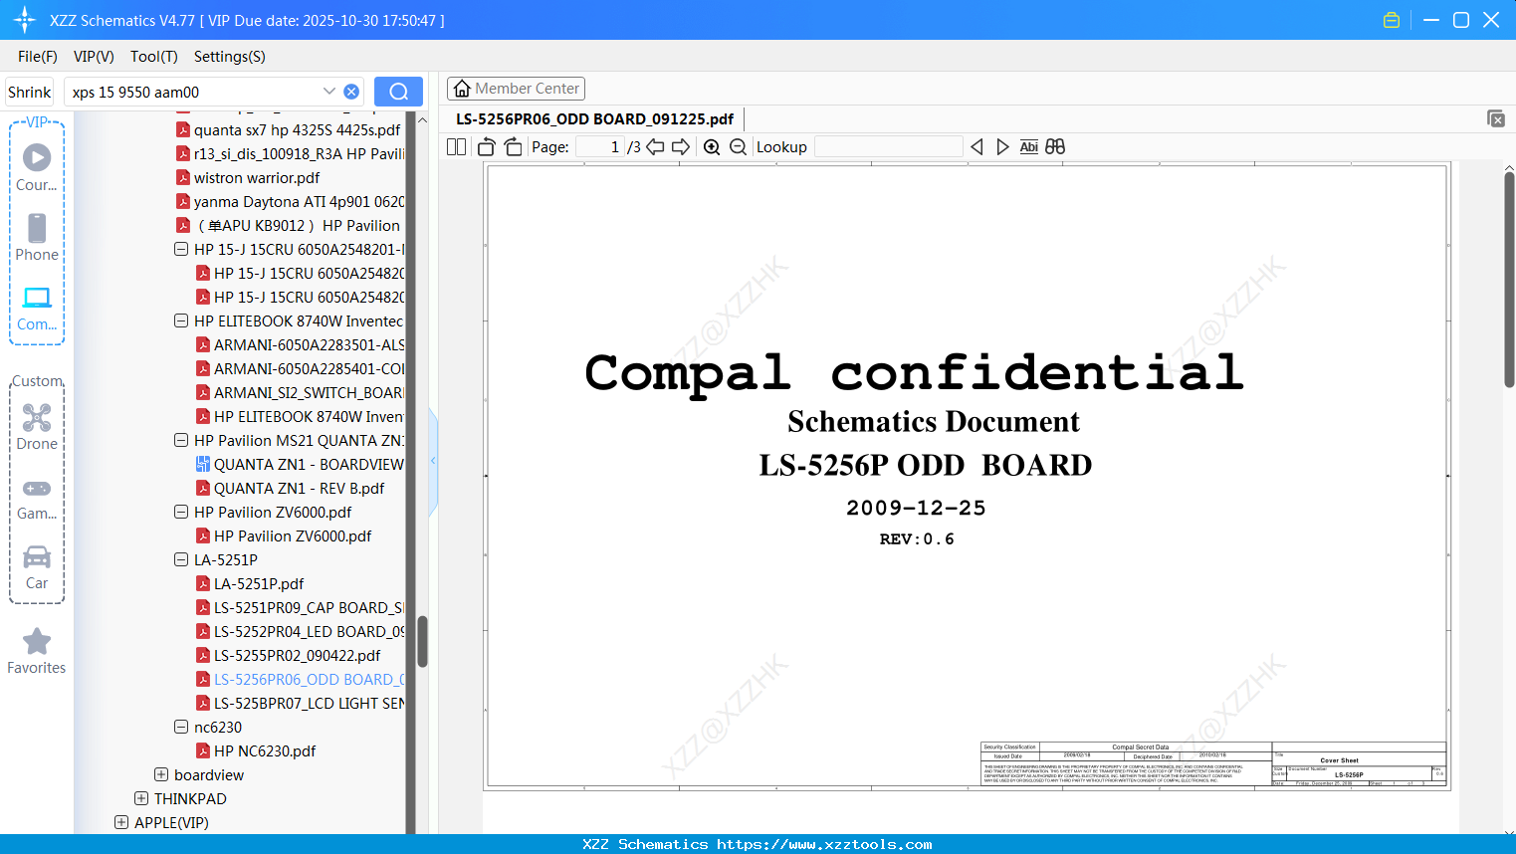Open the Car category in sidebar
This screenshot has width=1516, height=854.
point(37,566)
